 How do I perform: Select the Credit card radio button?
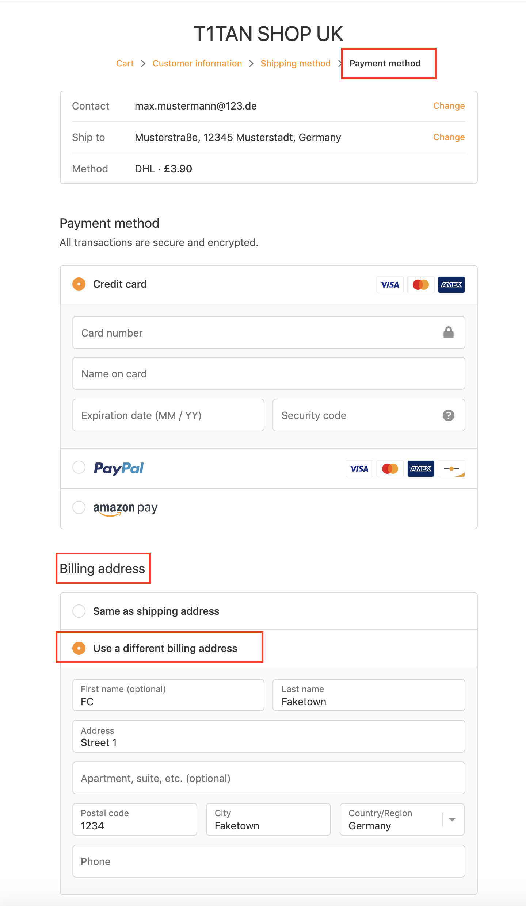(x=79, y=284)
